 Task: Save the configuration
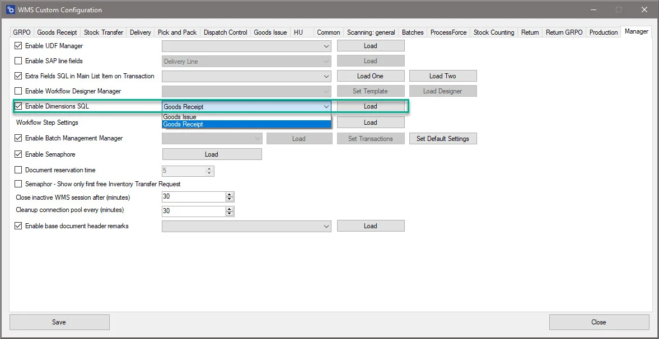tap(59, 322)
